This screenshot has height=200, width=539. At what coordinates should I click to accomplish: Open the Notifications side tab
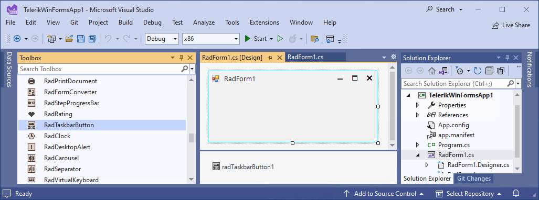(x=530, y=70)
